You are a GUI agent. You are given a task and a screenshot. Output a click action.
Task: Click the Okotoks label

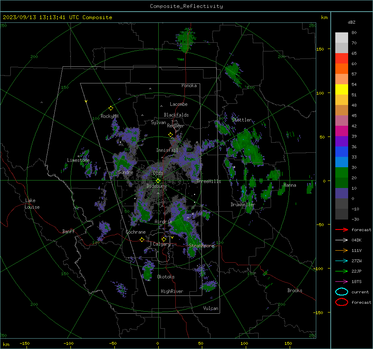coord(166,277)
